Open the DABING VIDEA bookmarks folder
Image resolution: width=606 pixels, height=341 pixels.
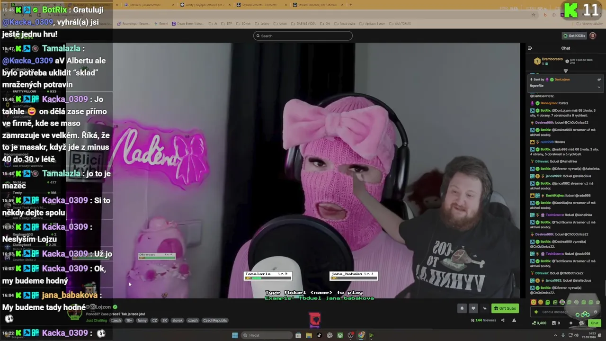[x=303, y=24]
